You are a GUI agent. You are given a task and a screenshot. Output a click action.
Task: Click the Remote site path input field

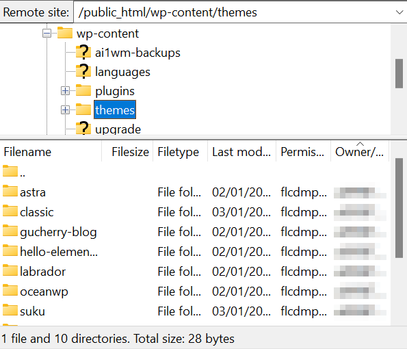(234, 12)
